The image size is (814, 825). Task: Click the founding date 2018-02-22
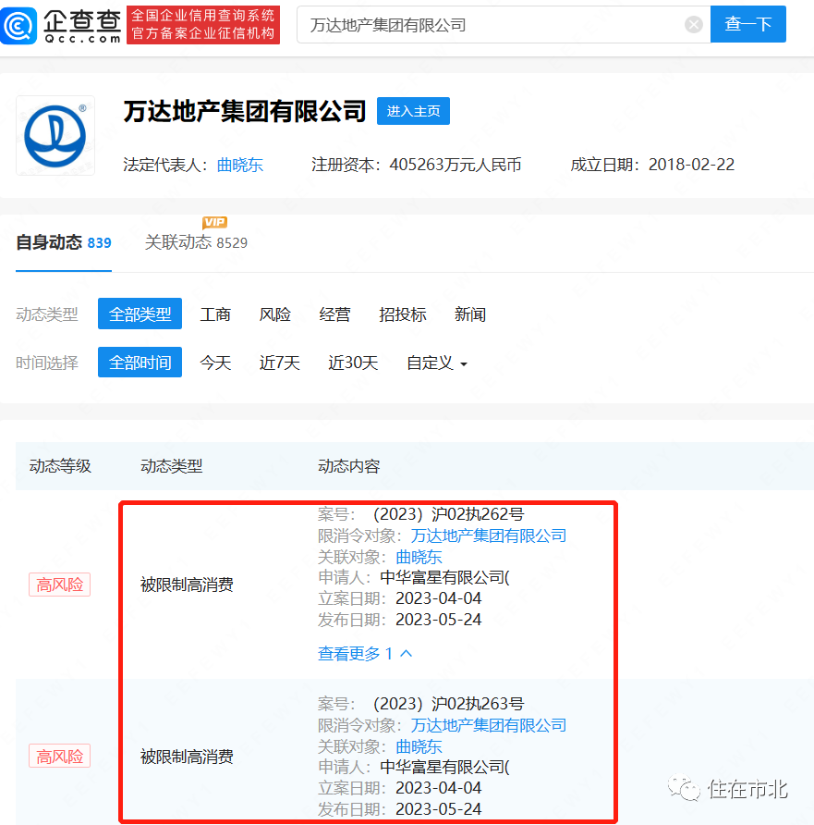[691, 165]
